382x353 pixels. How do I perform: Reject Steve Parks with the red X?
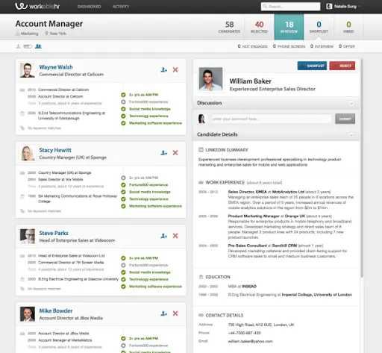coord(175,236)
